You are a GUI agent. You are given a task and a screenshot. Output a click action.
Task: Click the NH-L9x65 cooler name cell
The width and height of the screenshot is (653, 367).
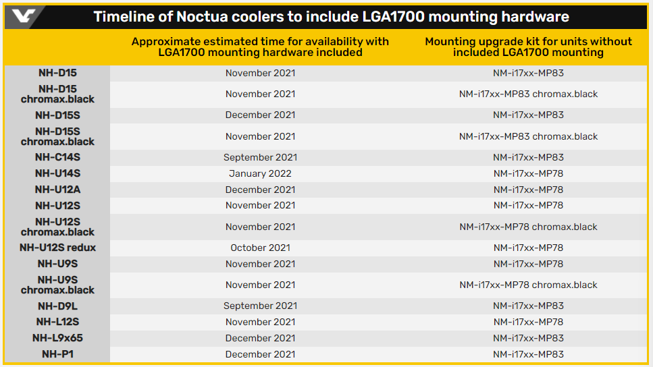[x=57, y=338]
